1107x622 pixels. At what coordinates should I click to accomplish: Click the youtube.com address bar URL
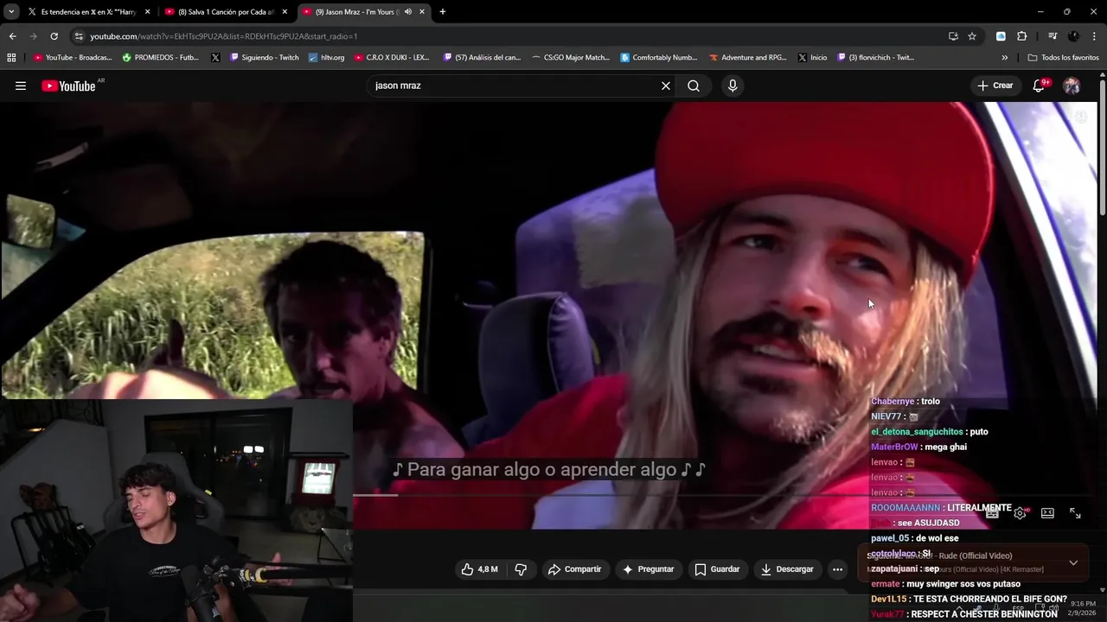pyautogui.click(x=223, y=36)
